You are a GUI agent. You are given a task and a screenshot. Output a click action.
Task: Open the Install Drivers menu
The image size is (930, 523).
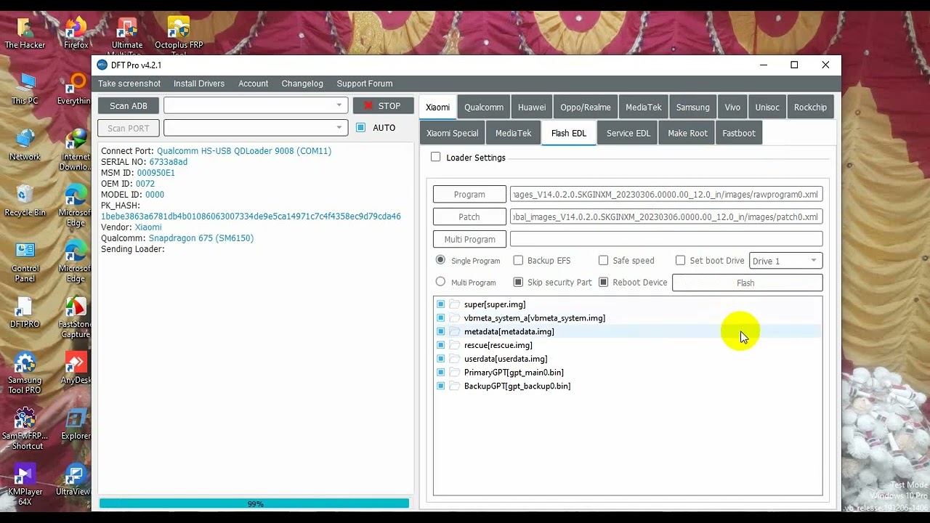pyautogui.click(x=199, y=84)
